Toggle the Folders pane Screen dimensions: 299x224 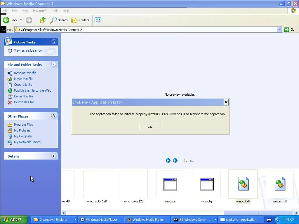tap(80, 20)
